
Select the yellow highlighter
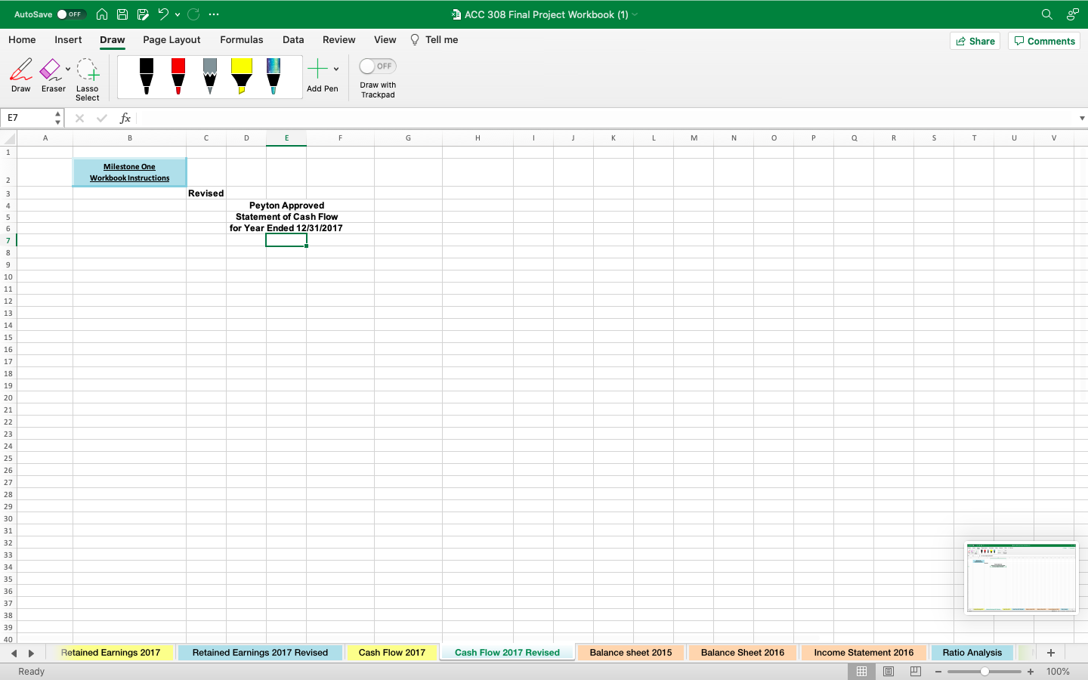tap(242, 76)
